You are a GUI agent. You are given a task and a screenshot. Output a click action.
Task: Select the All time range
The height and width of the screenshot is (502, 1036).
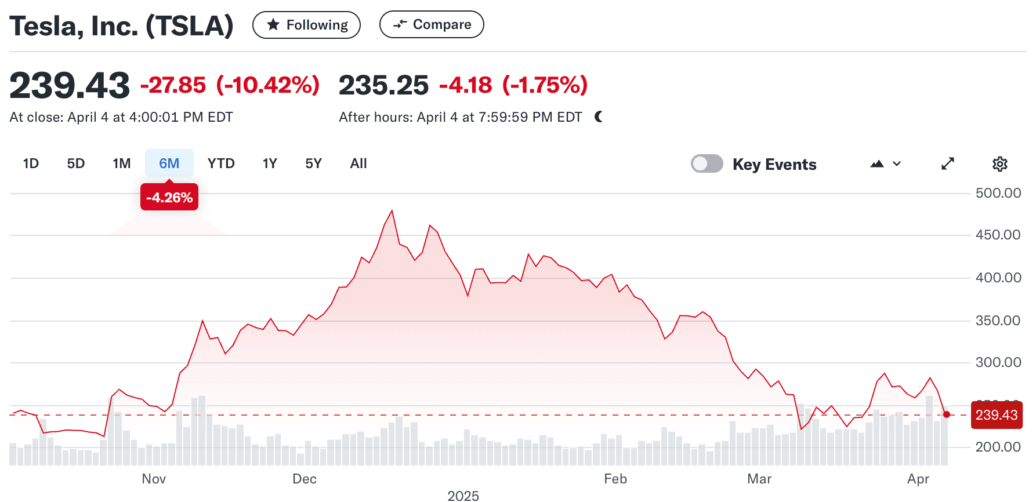coord(358,163)
